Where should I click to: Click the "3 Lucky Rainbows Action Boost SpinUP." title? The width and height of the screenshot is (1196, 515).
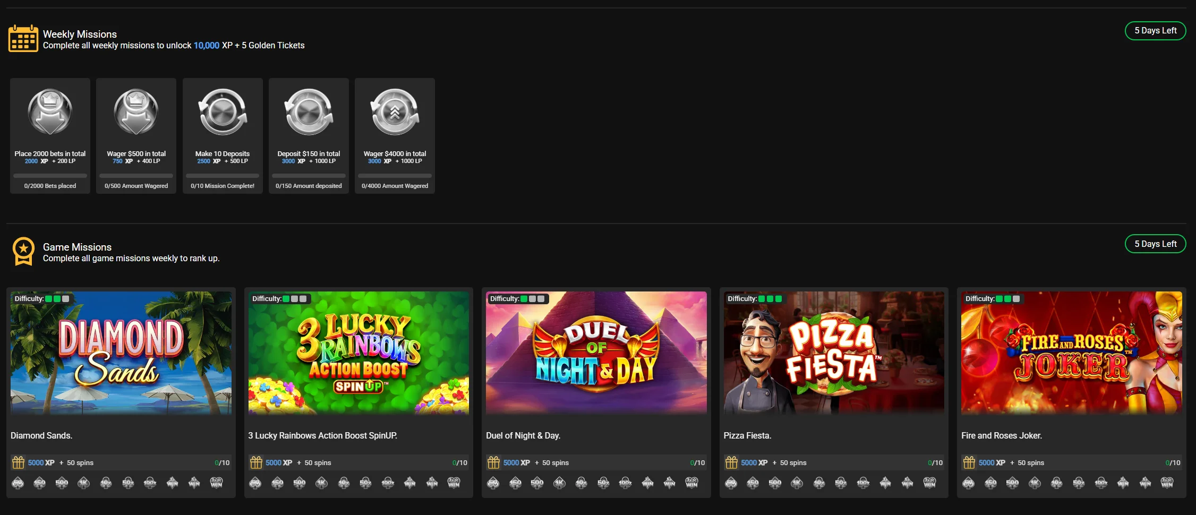(323, 435)
